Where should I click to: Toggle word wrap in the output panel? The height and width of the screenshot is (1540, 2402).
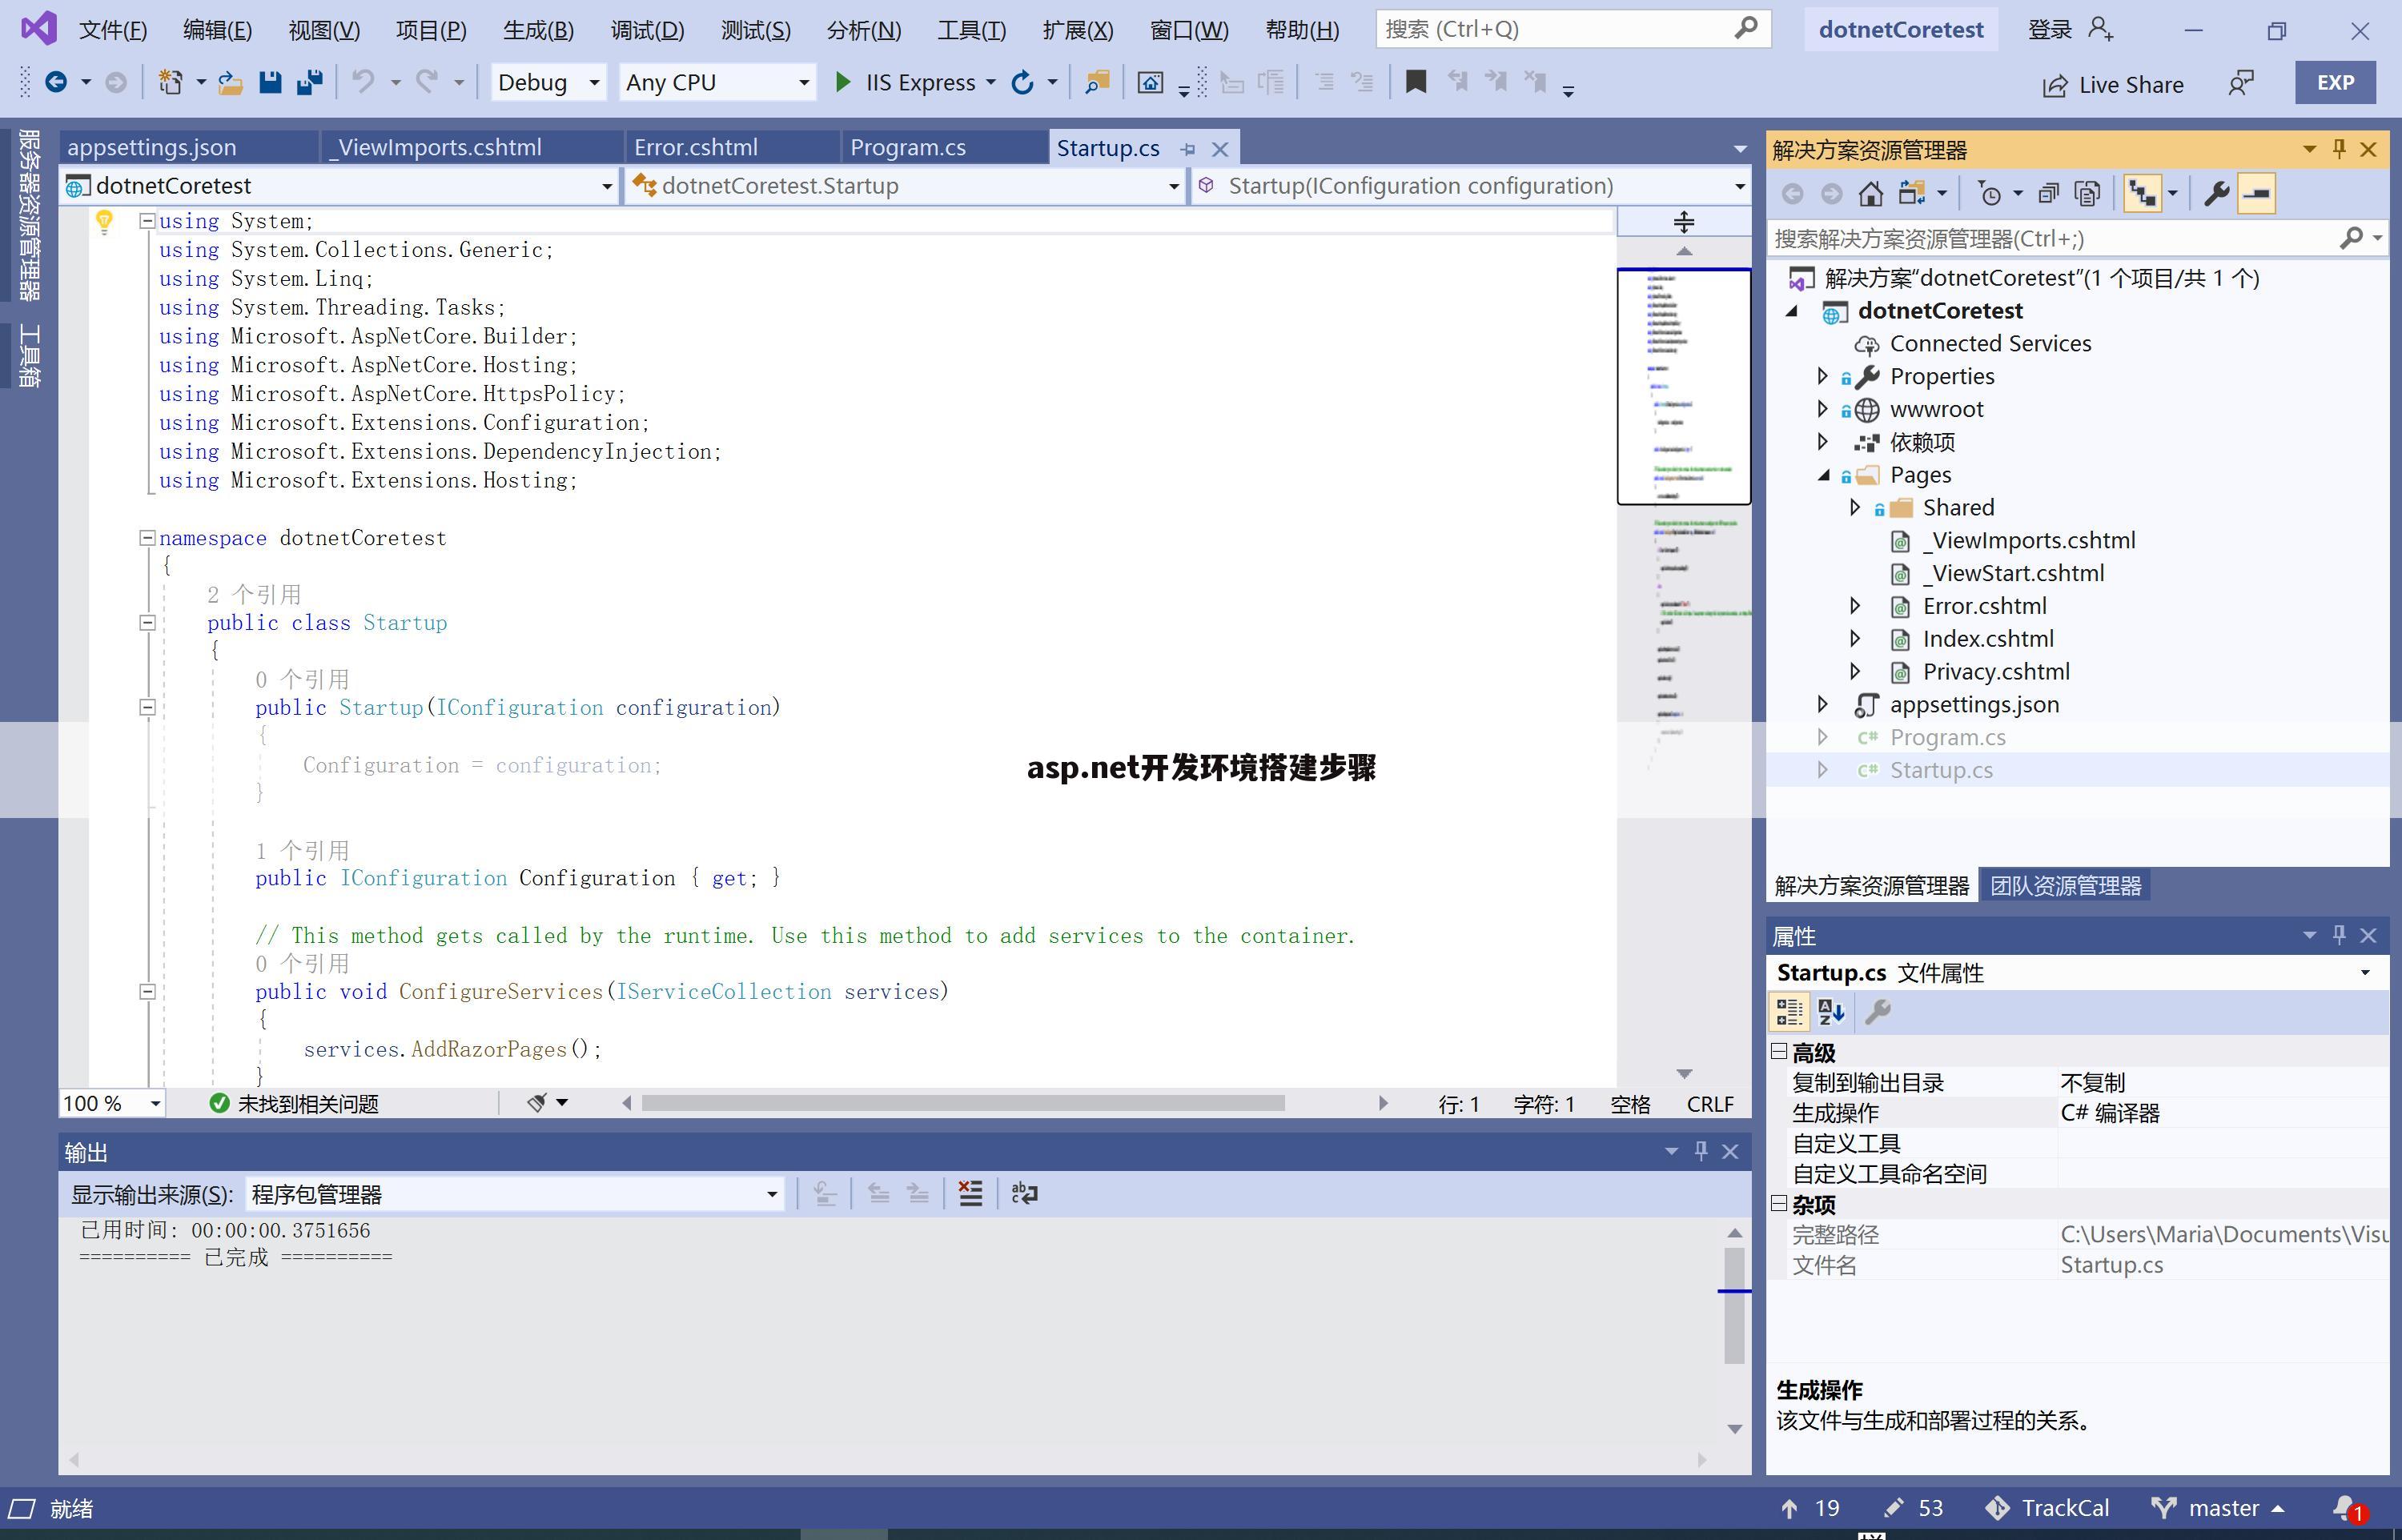click(1024, 1193)
